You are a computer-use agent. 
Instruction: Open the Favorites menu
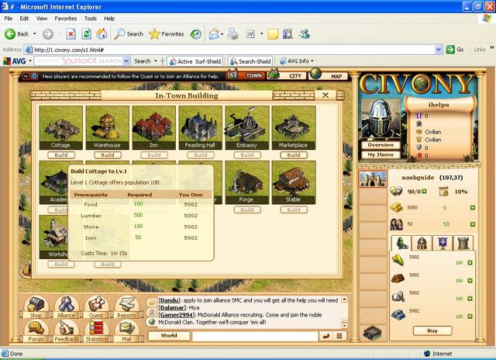pos(65,19)
